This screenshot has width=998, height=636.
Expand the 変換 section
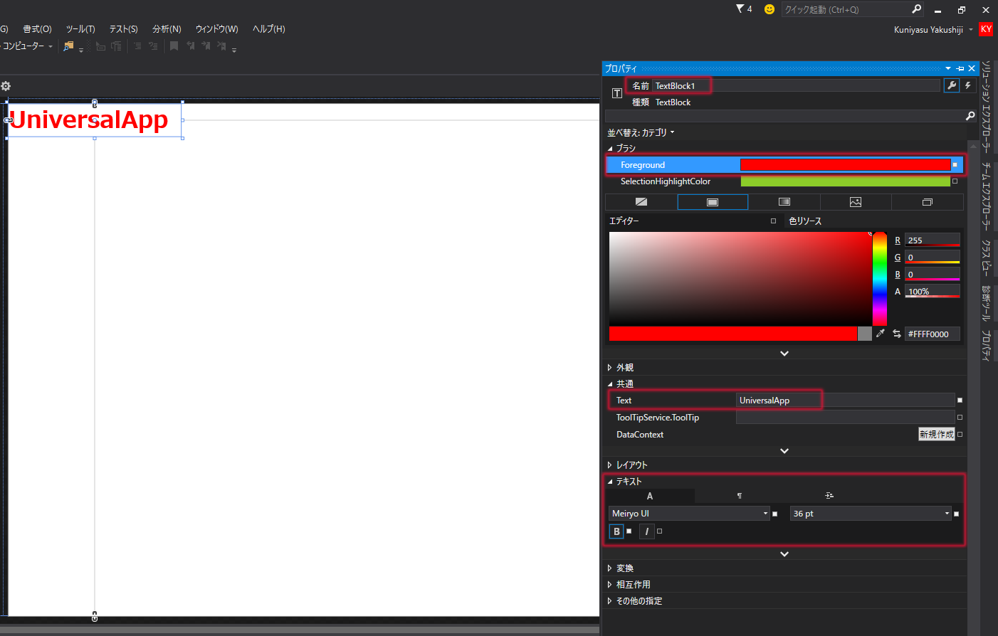[610, 568]
